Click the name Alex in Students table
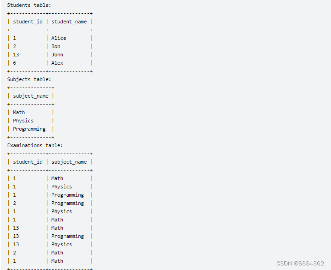 point(57,63)
